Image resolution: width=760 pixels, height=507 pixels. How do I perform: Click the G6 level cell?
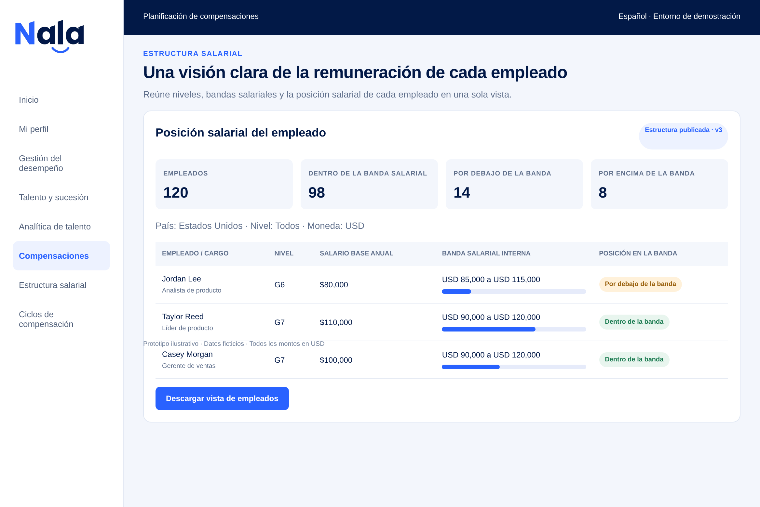click(279, 285)
